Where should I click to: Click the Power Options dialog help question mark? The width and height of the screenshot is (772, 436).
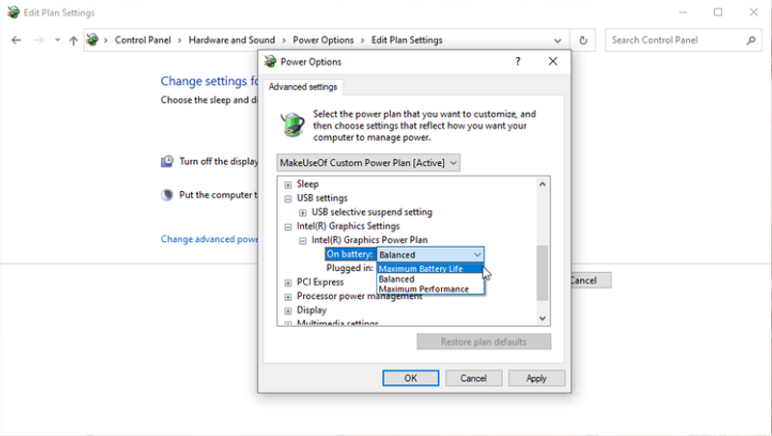[518, 62]
